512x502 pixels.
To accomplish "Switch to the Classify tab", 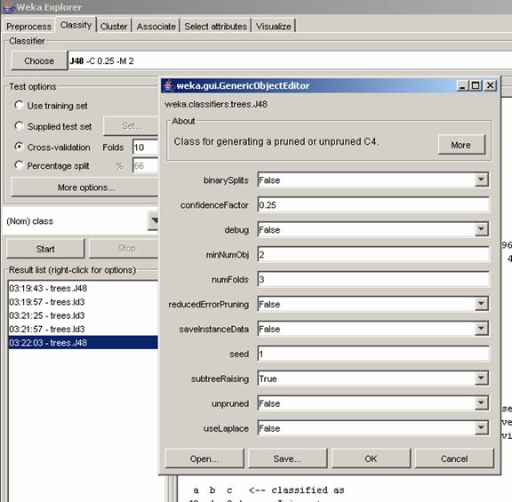I will pos(76,25).
